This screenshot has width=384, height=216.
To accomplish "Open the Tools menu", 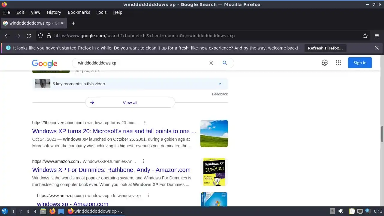I will pyautogui.click(x=101, y=12).
